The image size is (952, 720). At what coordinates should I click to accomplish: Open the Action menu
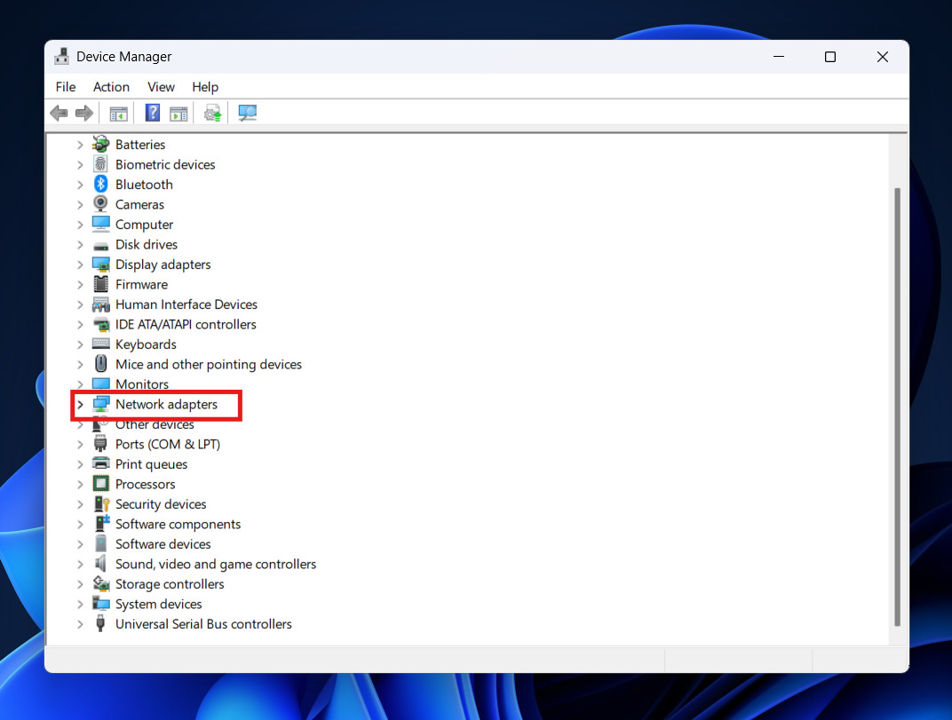click(111, 87)
